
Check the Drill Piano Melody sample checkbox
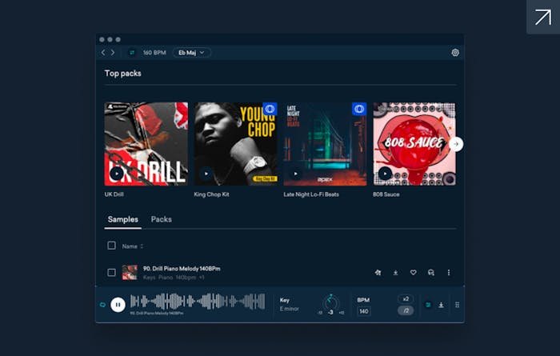(112, 272)
